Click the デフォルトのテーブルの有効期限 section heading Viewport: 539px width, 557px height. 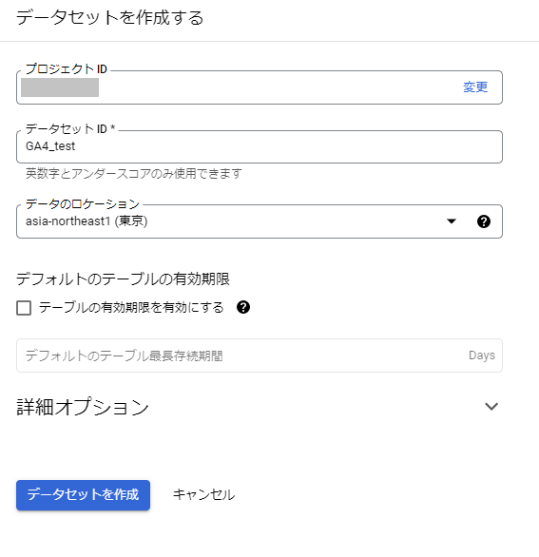click(x=123, y=278)
